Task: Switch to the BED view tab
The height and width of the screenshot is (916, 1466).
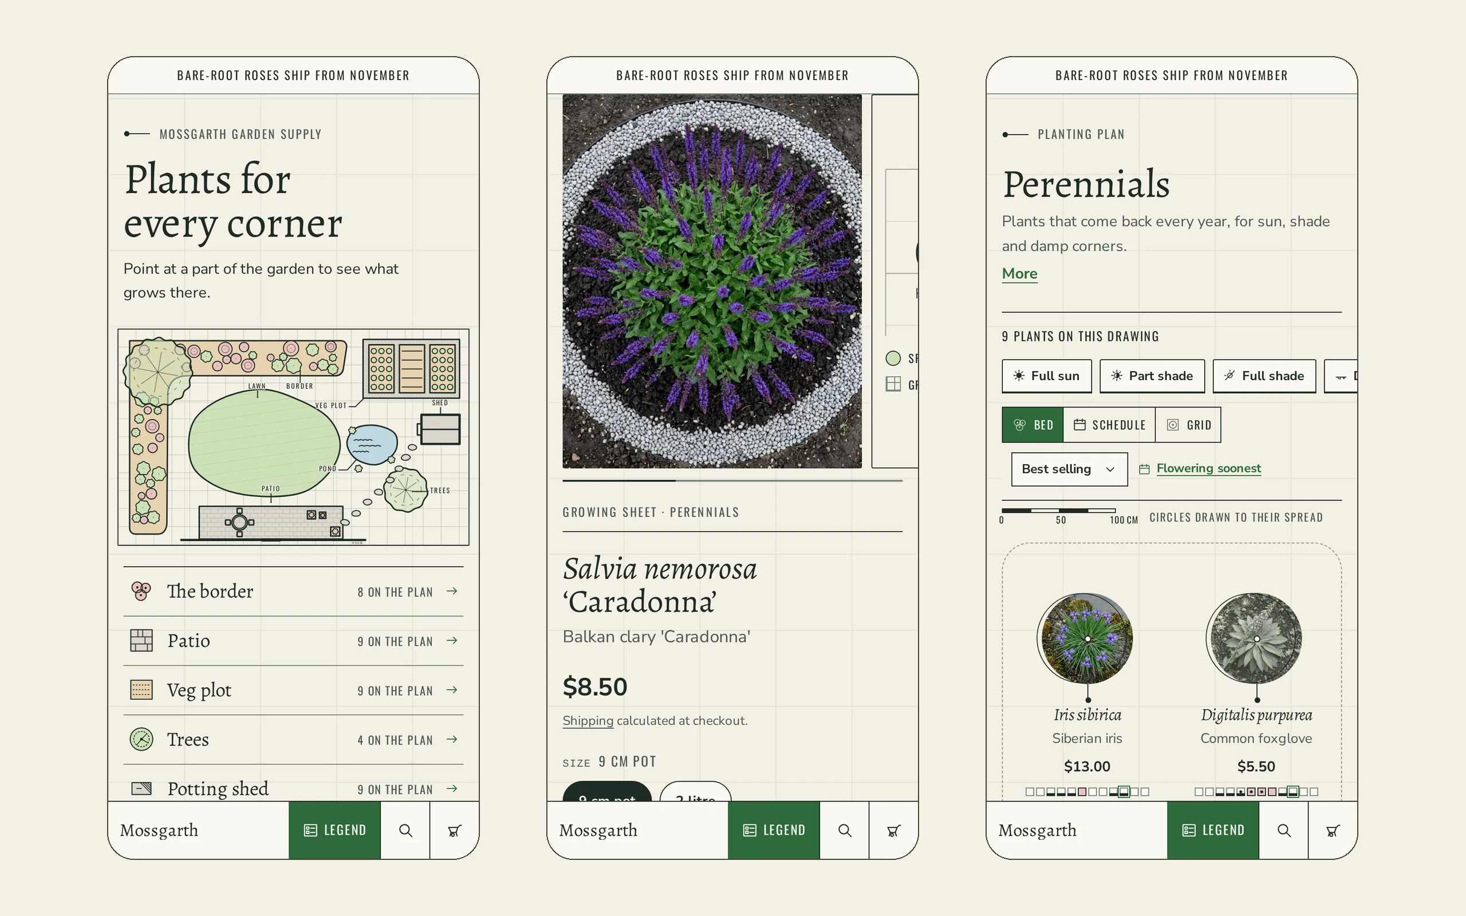Action: 1033,425
